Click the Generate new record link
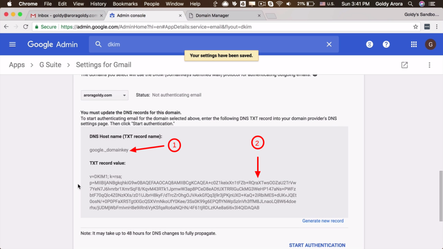This screenshot has height=249, width=443. coord(323,221)
